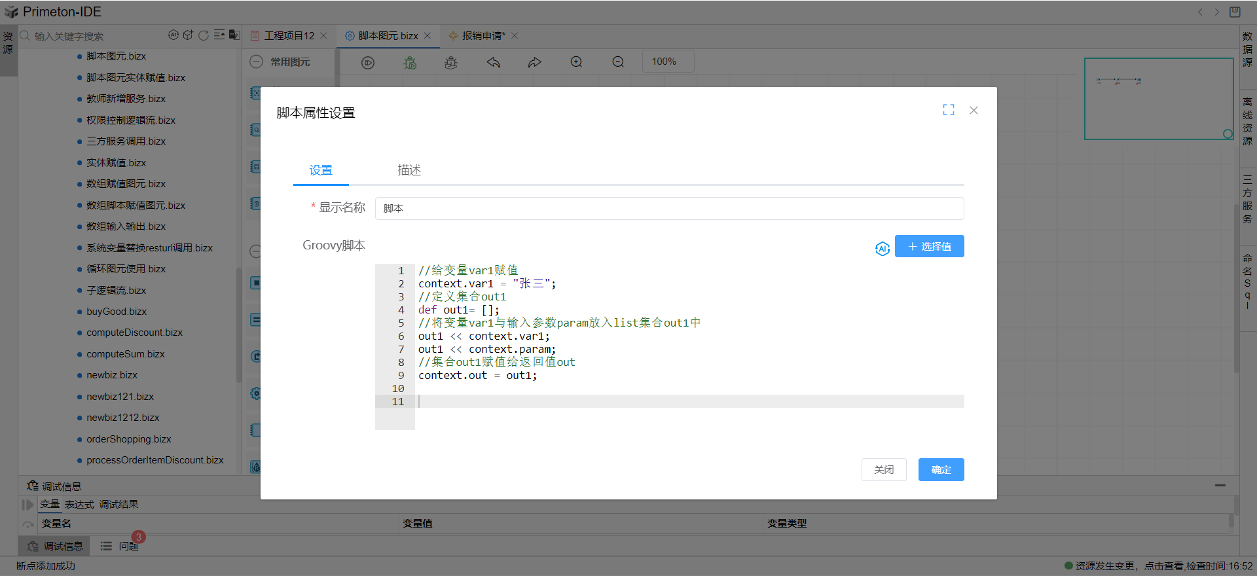The image size is (1257, 576).
Task: Open the AI assistant icon beside 选择值
Action: pyautogui.click(x=882, y=248)
